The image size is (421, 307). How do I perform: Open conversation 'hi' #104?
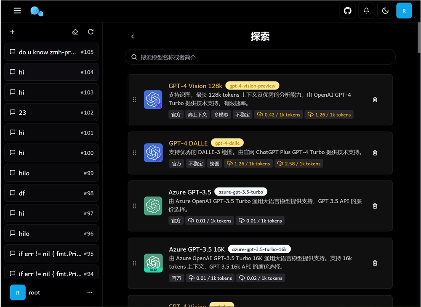tap(51, 72)
